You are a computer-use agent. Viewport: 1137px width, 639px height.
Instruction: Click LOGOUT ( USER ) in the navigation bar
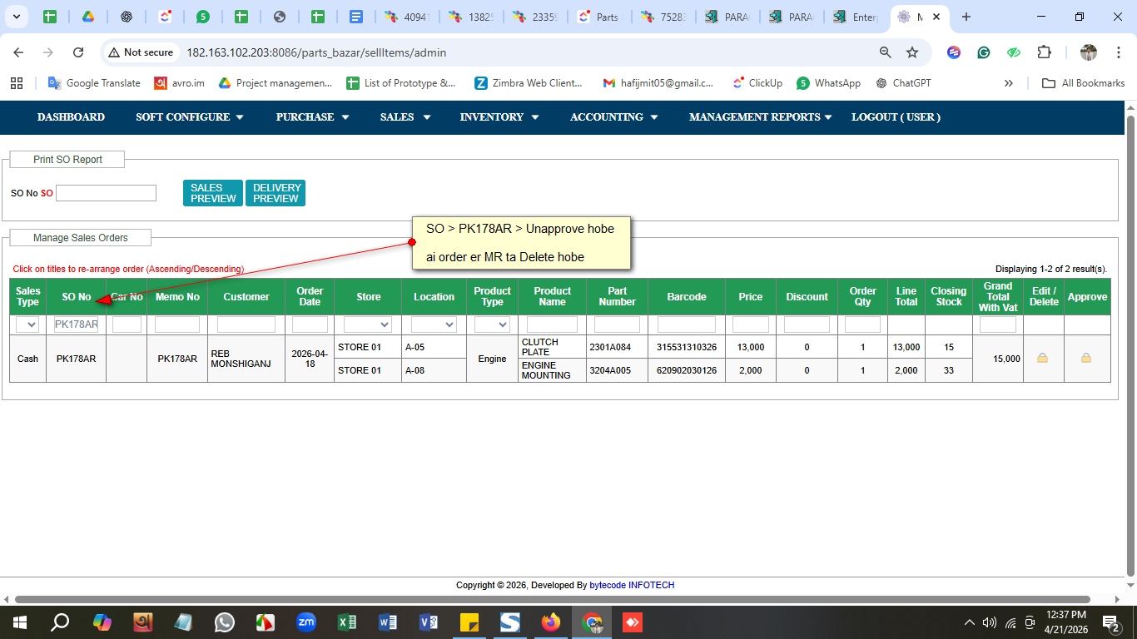pos(896,117)
